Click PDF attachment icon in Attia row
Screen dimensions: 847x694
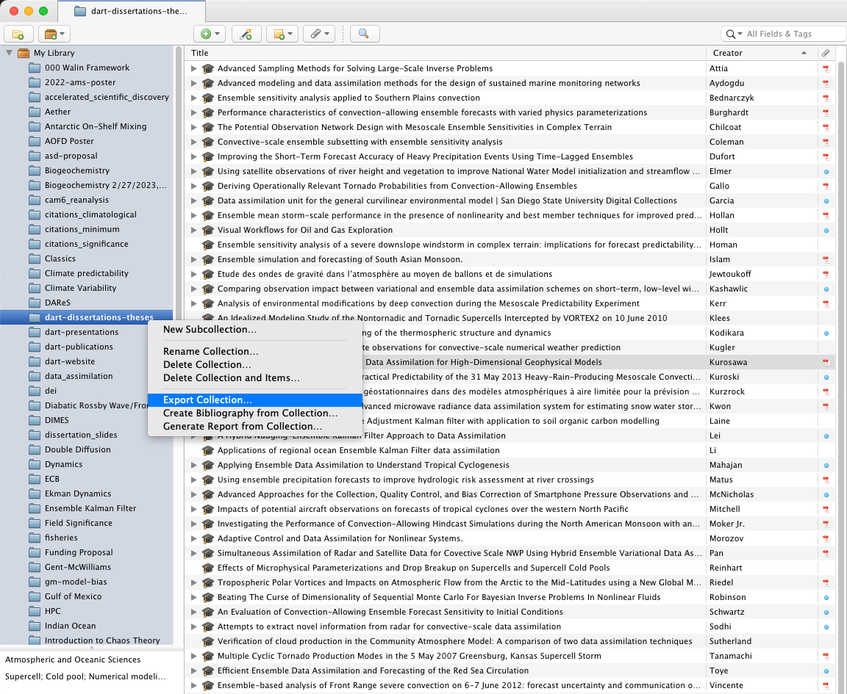pos(826,68)
